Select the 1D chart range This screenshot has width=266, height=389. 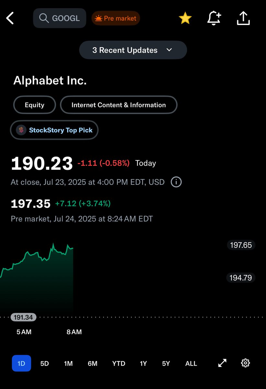tap(21, 363)
